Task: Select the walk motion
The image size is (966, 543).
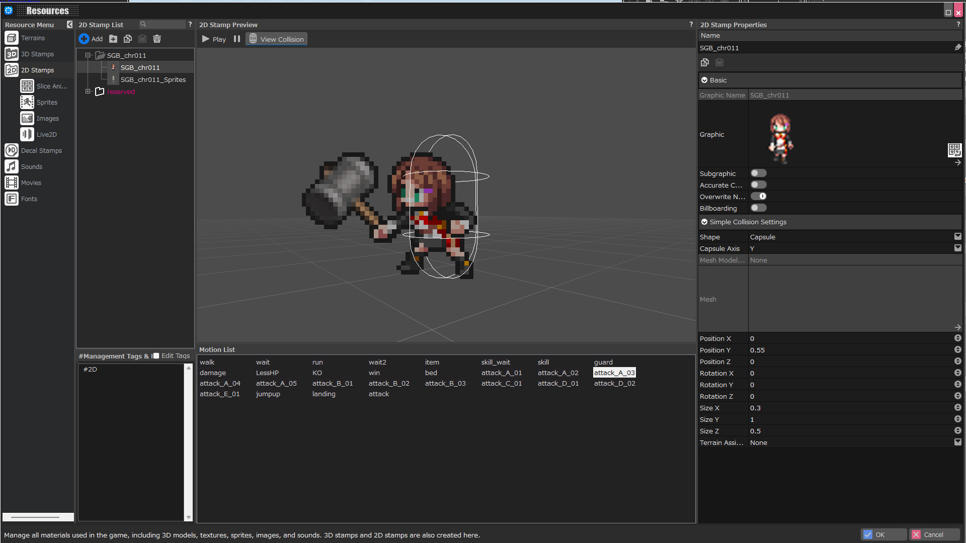Action: click(207, 362)
